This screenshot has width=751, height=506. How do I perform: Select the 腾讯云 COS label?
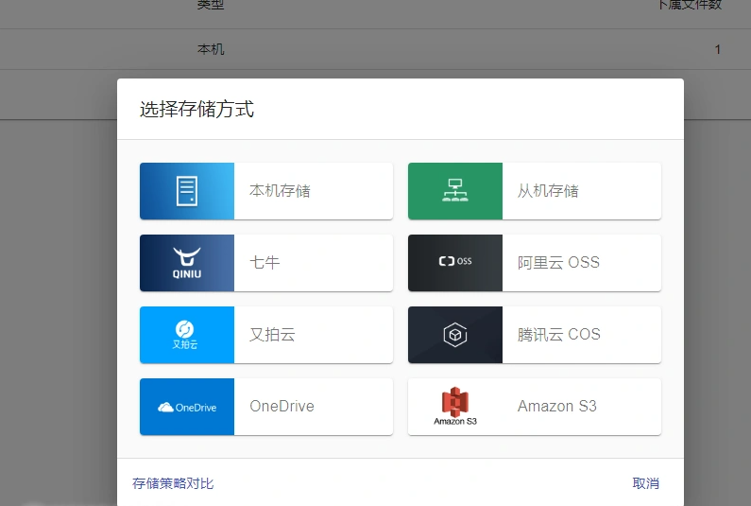tap(558, 335)
